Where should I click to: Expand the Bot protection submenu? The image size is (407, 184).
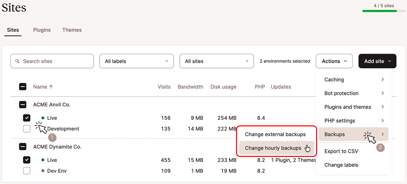354,93
